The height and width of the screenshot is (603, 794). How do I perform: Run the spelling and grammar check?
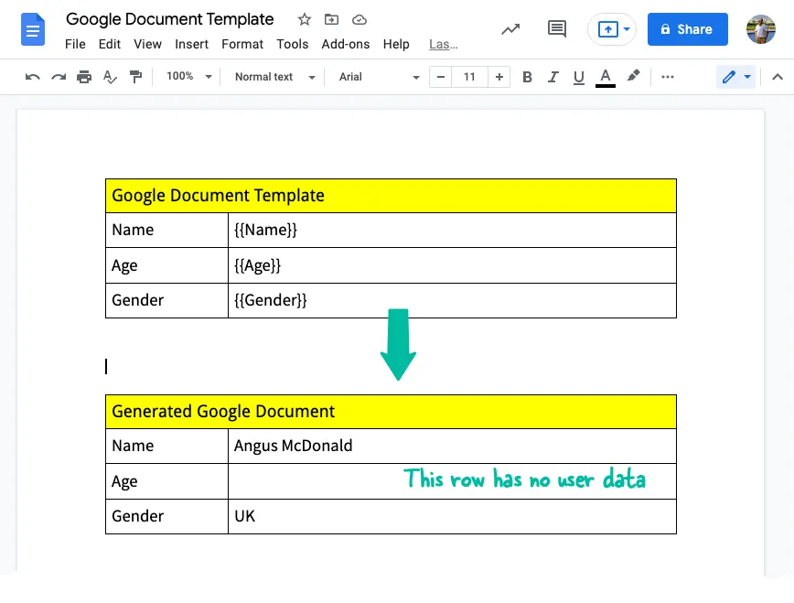pyautogui.click(x=110, y=77)
